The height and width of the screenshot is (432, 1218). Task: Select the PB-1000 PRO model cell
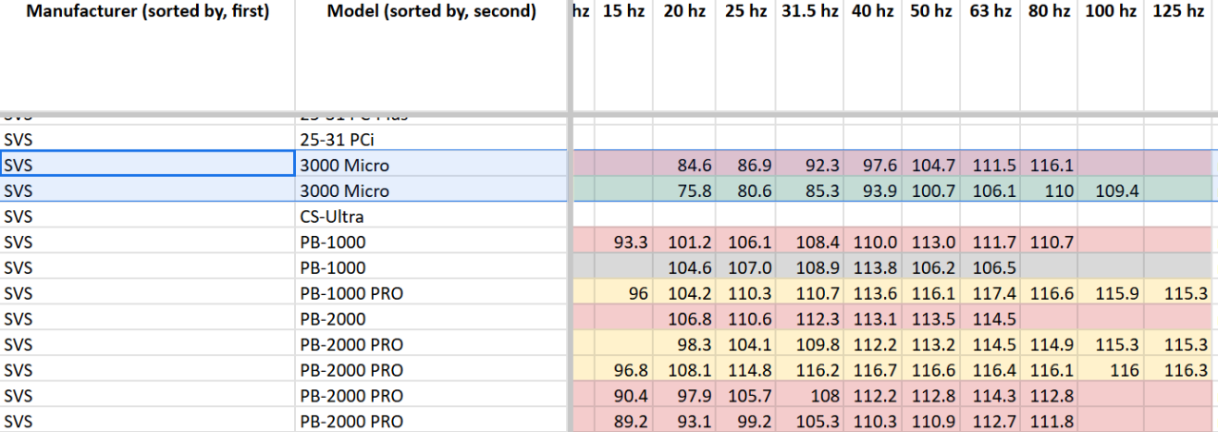431,293
